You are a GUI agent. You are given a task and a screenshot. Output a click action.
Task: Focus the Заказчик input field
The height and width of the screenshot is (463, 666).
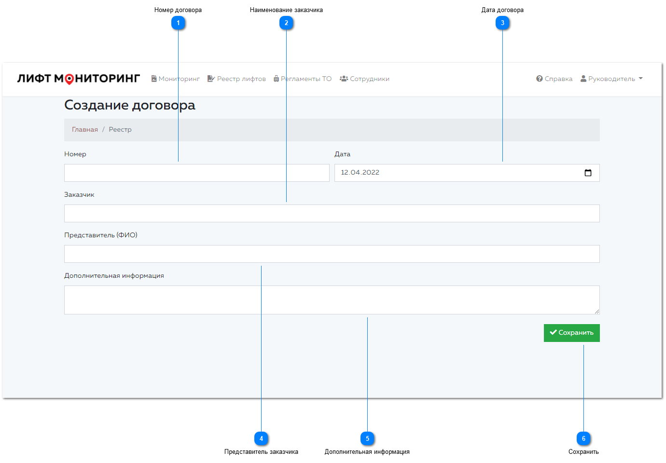(x=332, y=213)
